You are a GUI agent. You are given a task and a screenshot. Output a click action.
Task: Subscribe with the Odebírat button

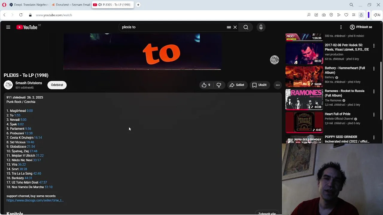pos(57,85)
